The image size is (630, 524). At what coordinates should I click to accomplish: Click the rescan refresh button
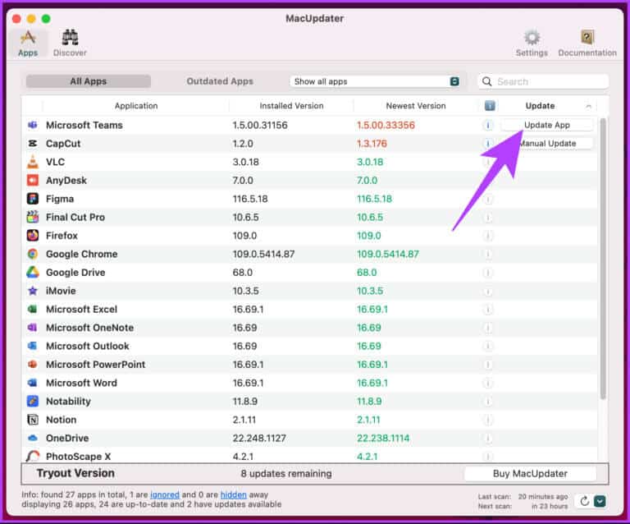tap(585, 501)
